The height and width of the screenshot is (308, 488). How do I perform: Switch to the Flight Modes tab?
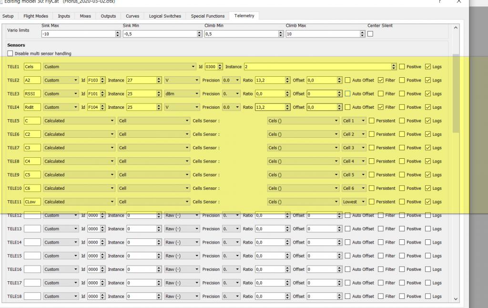coord(36,16)
